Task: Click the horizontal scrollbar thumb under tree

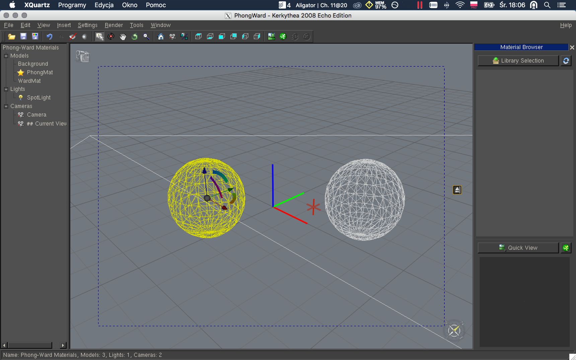Action: coord(30,345)
